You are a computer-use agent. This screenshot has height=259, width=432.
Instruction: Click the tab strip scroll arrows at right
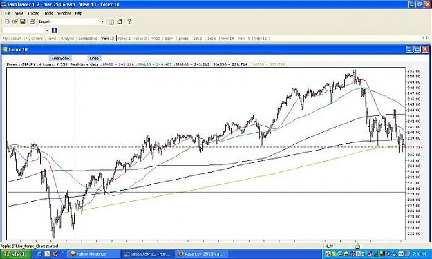tap(425, 38)
